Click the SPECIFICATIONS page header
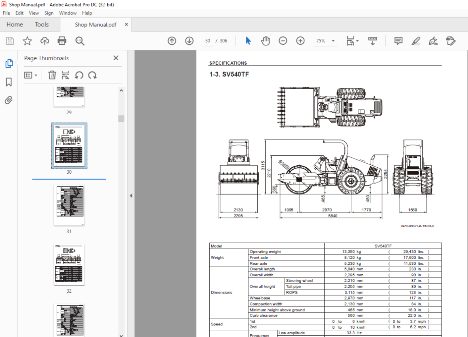The width and height of the screenshot is (468, 337). point(228,63)
